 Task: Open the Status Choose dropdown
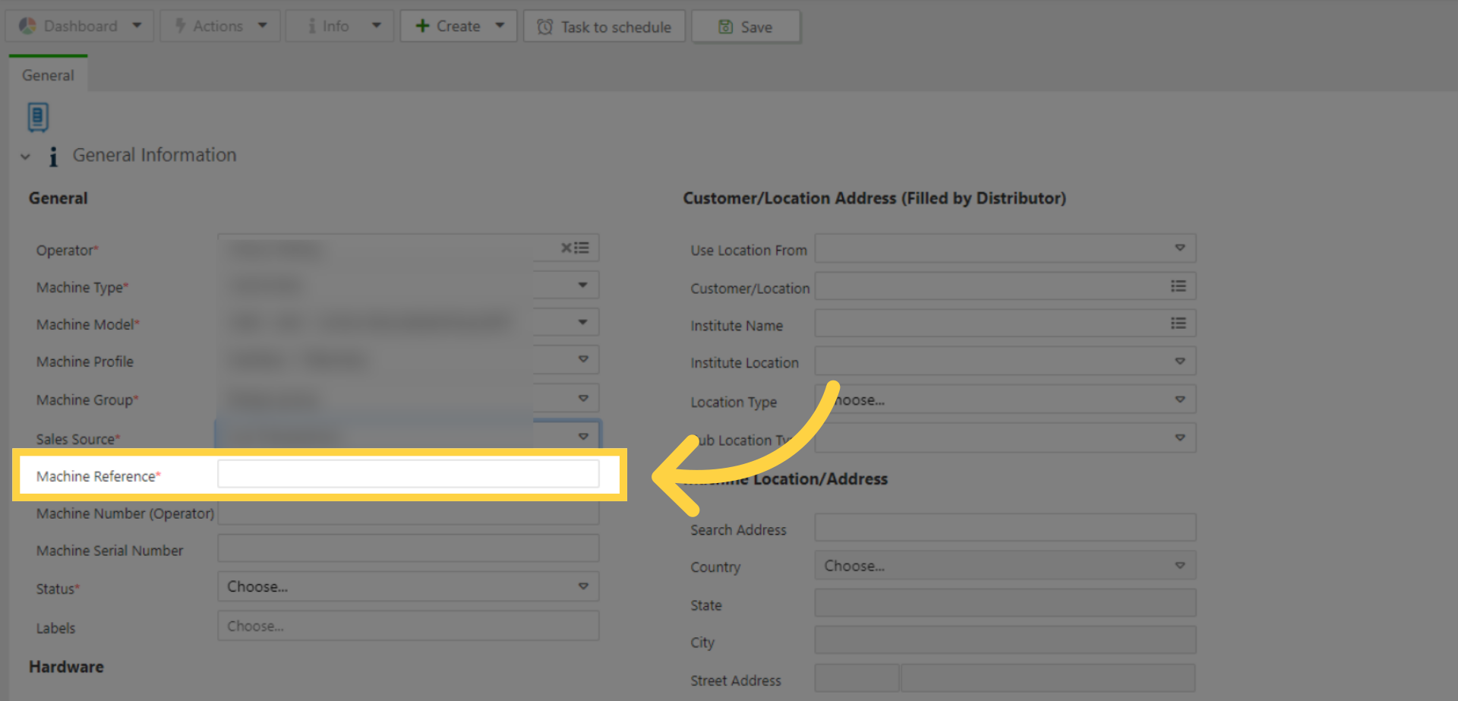coord(409,586)
